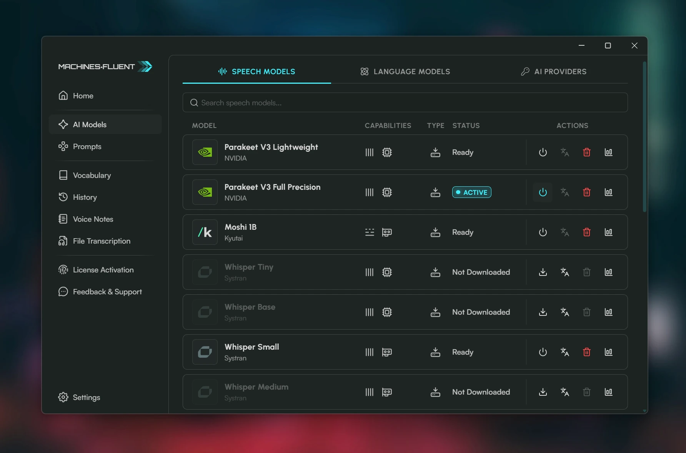Image resolution: width=686 pixels, height=453 pixels.
Task: Delete Parakeet V3 Lightweight model
Action: pyautogui.click(x=587, y=152)
